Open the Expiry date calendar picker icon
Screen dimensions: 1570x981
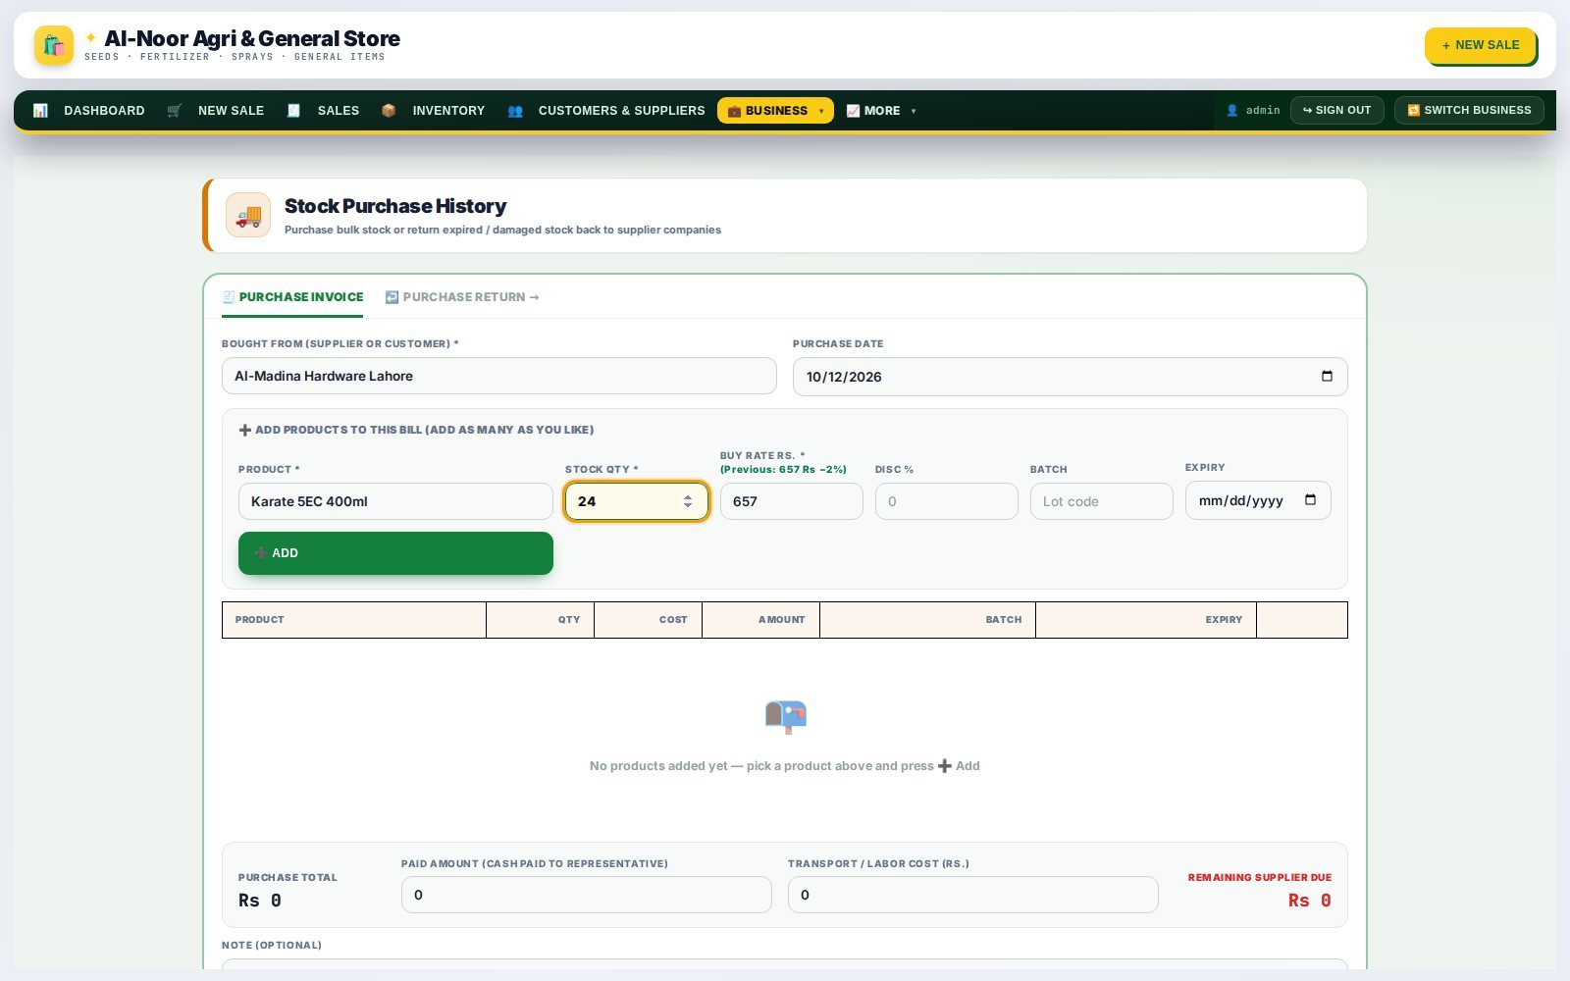[x=1310, y=500]
